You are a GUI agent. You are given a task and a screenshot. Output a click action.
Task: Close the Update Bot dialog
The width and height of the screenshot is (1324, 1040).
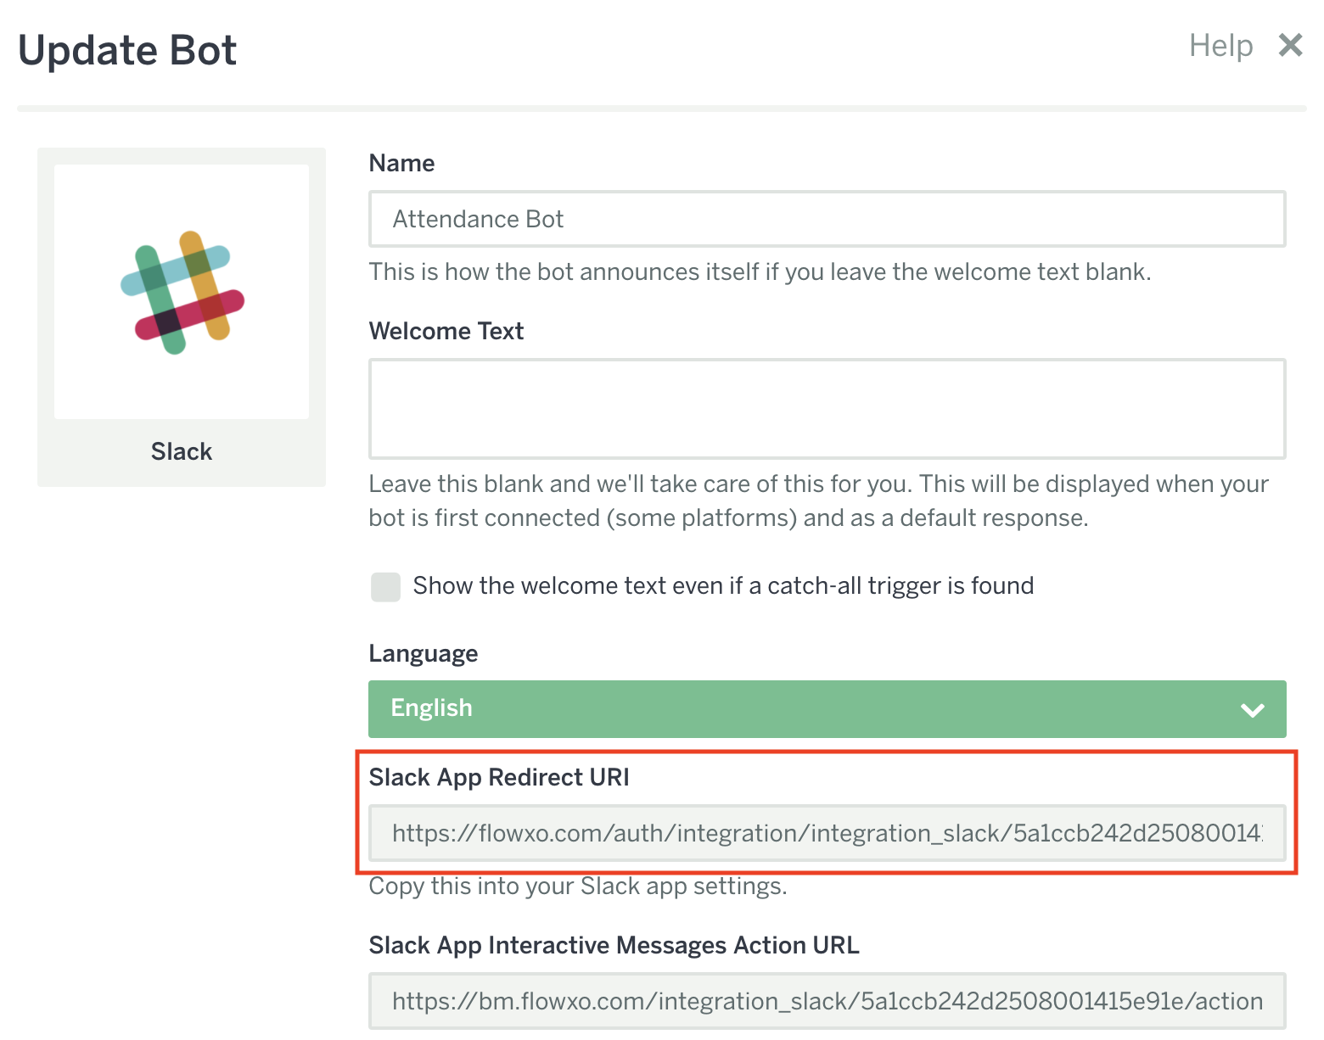[x=1290, y=45]
